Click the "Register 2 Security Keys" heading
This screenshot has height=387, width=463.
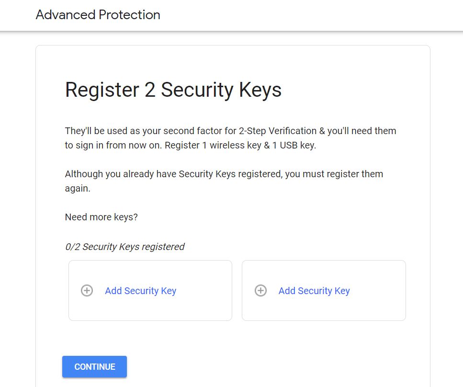point(173,90)
